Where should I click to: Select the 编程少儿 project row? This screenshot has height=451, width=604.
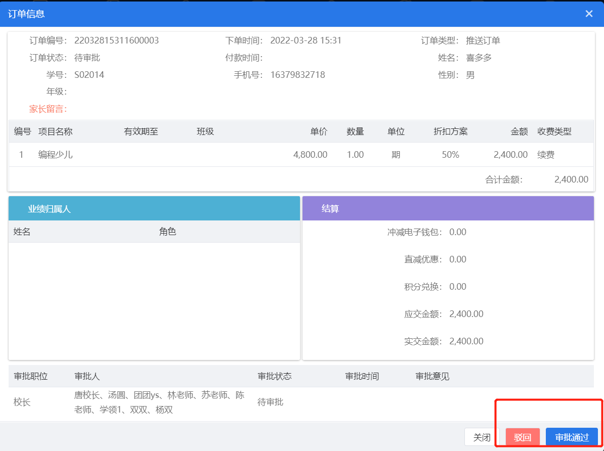click(301, 155)
